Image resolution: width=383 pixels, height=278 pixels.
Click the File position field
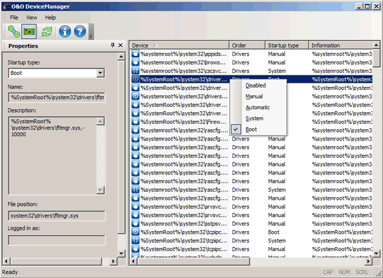coord(56,216)
